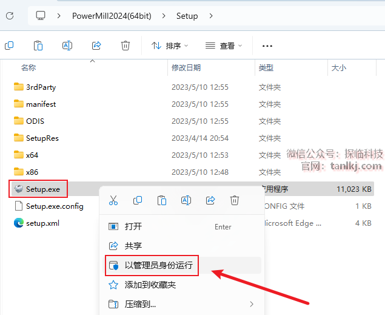Select the setup.xml file
This screenshot has width=385, height=315.
(42, 223)
